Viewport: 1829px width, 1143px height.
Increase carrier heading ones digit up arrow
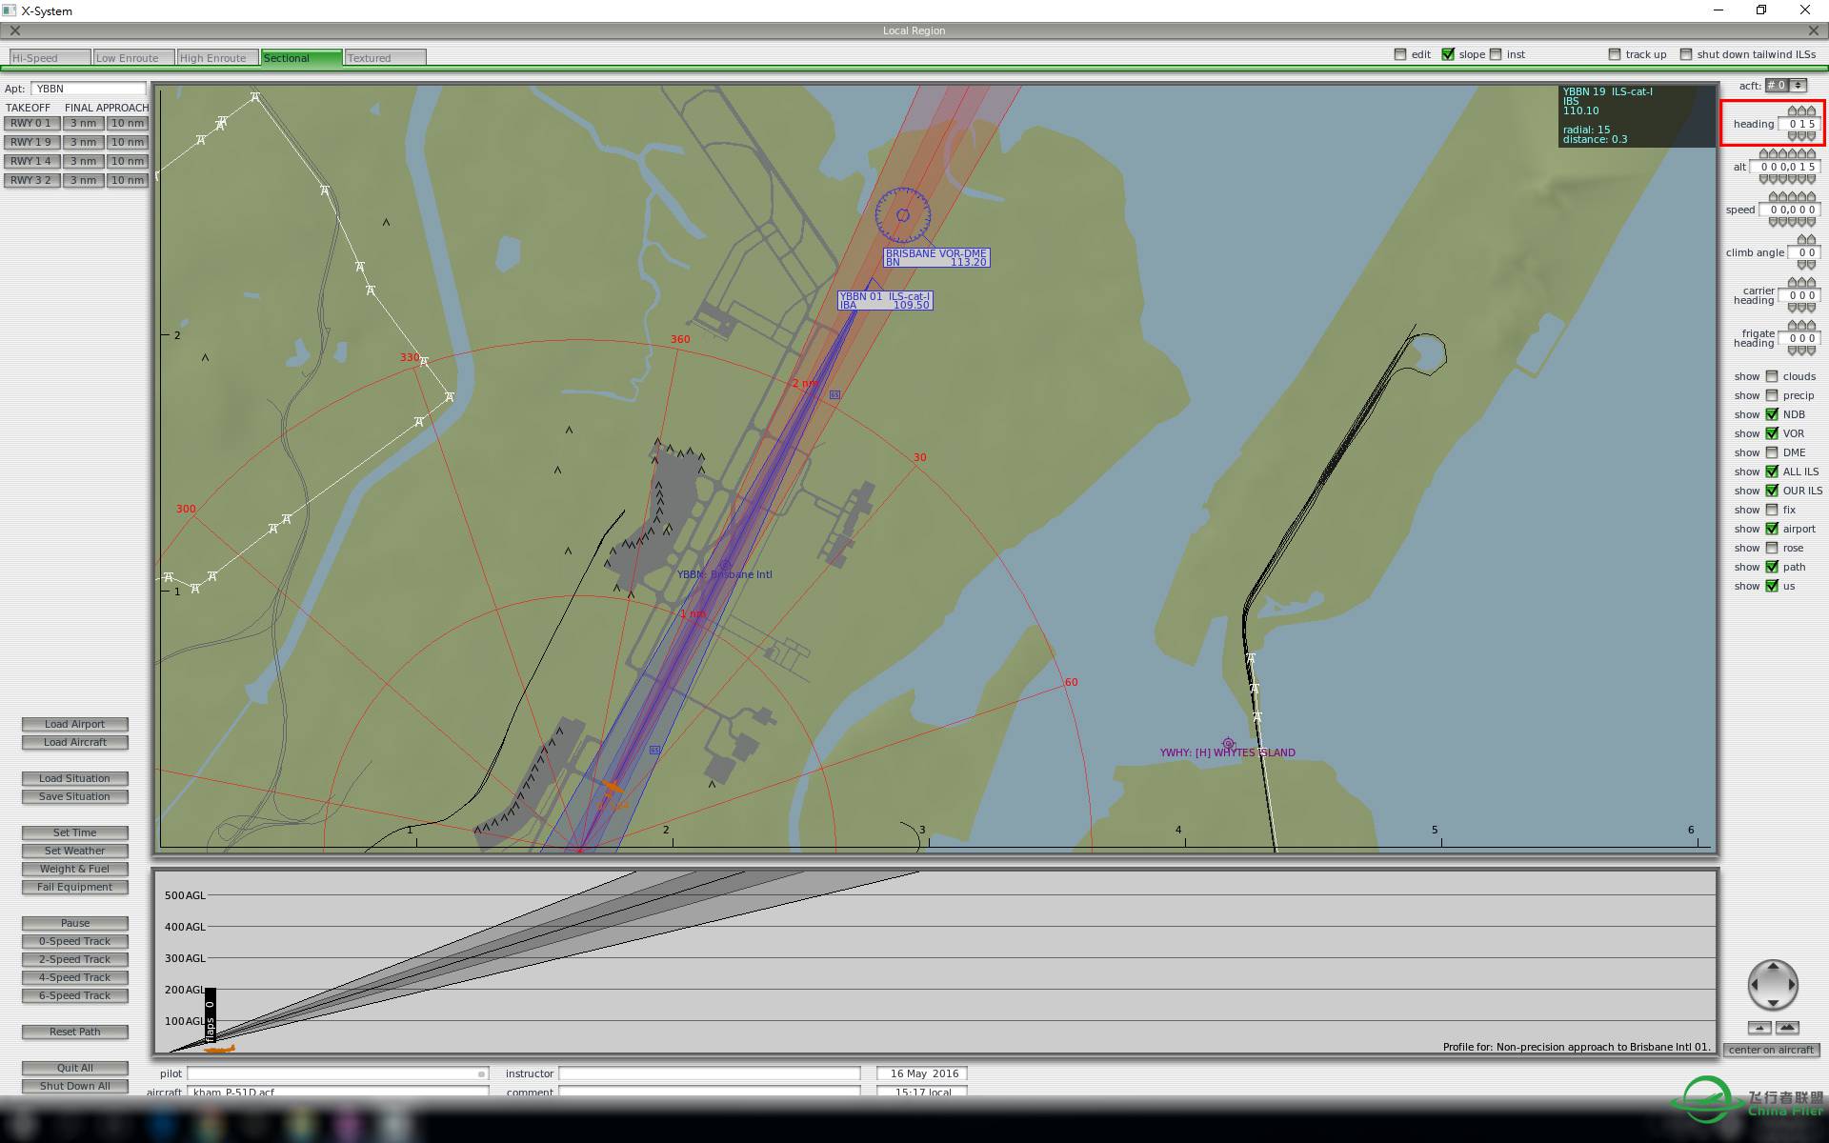(x=1811, y=283)
